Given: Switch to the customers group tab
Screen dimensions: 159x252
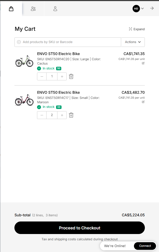Looking at the screenshot, I should [x=33, y=9].
